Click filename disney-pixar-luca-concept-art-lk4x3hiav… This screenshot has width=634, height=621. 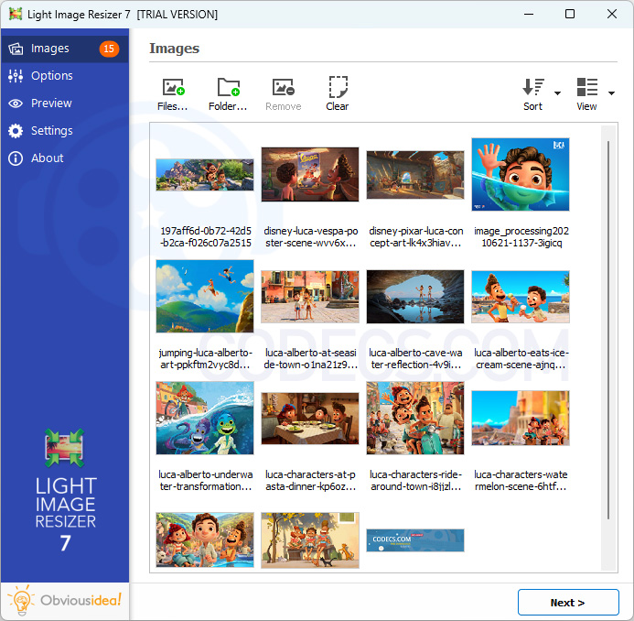(x=415, y=237)
